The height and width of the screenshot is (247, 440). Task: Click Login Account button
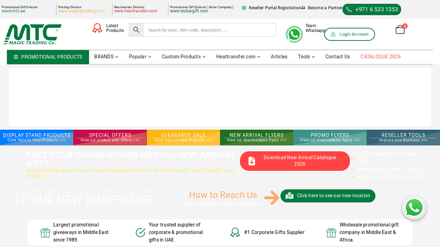coord(349,34)
